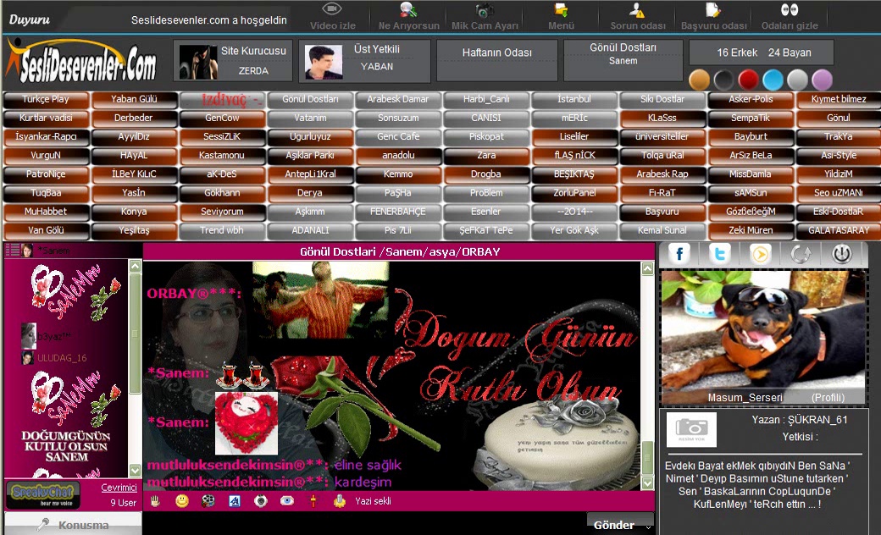Toggle the eye icon in chat toolbar
Image resolution: width=881 pixels, height=535 pixels.
tap(287, 501)
